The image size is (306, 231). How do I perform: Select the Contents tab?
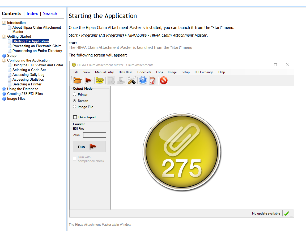11,14
